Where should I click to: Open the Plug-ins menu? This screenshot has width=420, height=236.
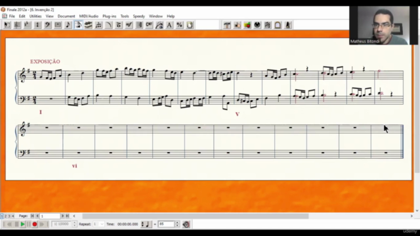click(x=110, y=16)
